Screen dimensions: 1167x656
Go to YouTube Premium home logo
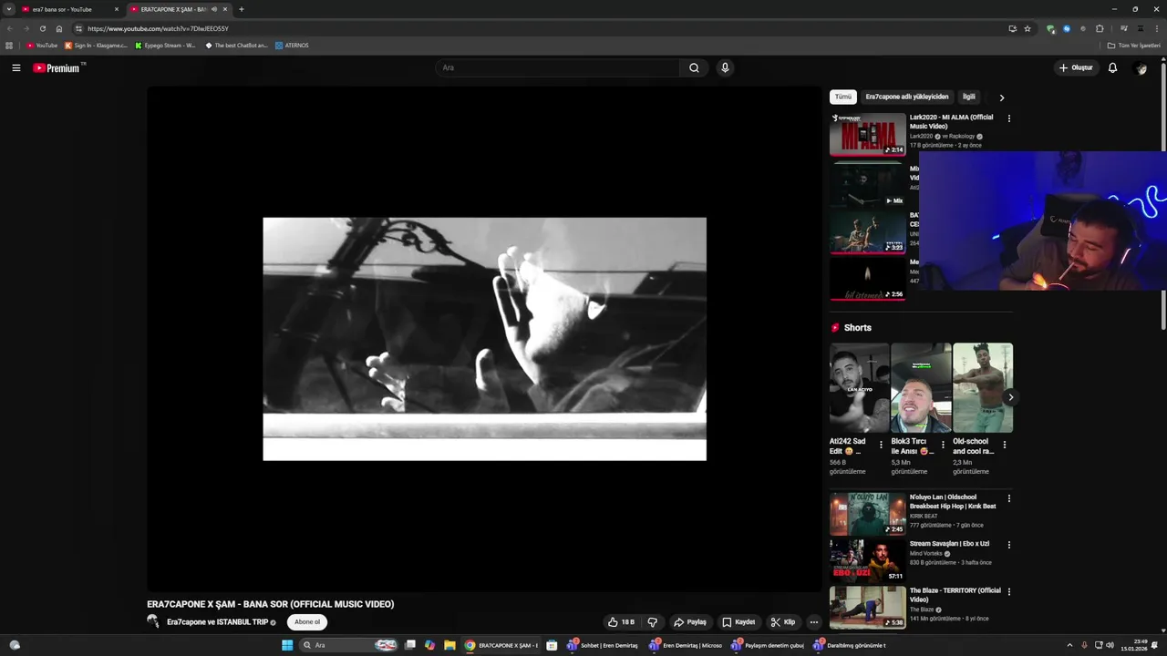(58, 67)
